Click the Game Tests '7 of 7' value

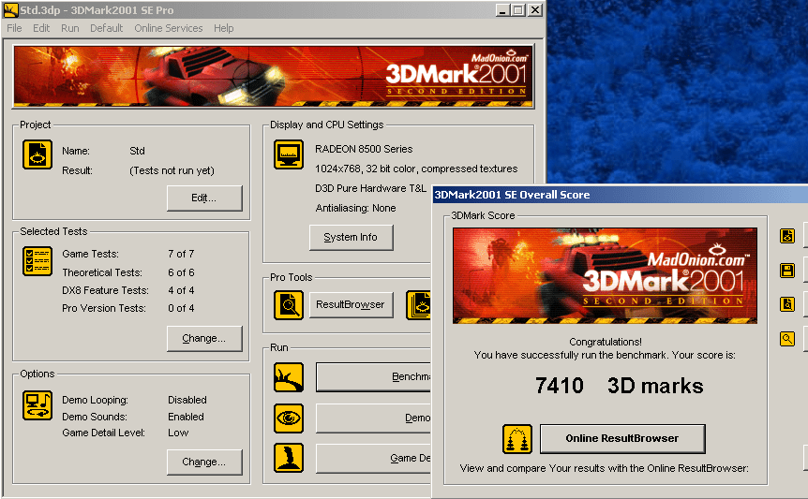tap(181, 254)
